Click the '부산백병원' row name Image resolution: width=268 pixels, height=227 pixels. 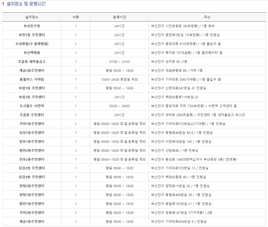32,53
